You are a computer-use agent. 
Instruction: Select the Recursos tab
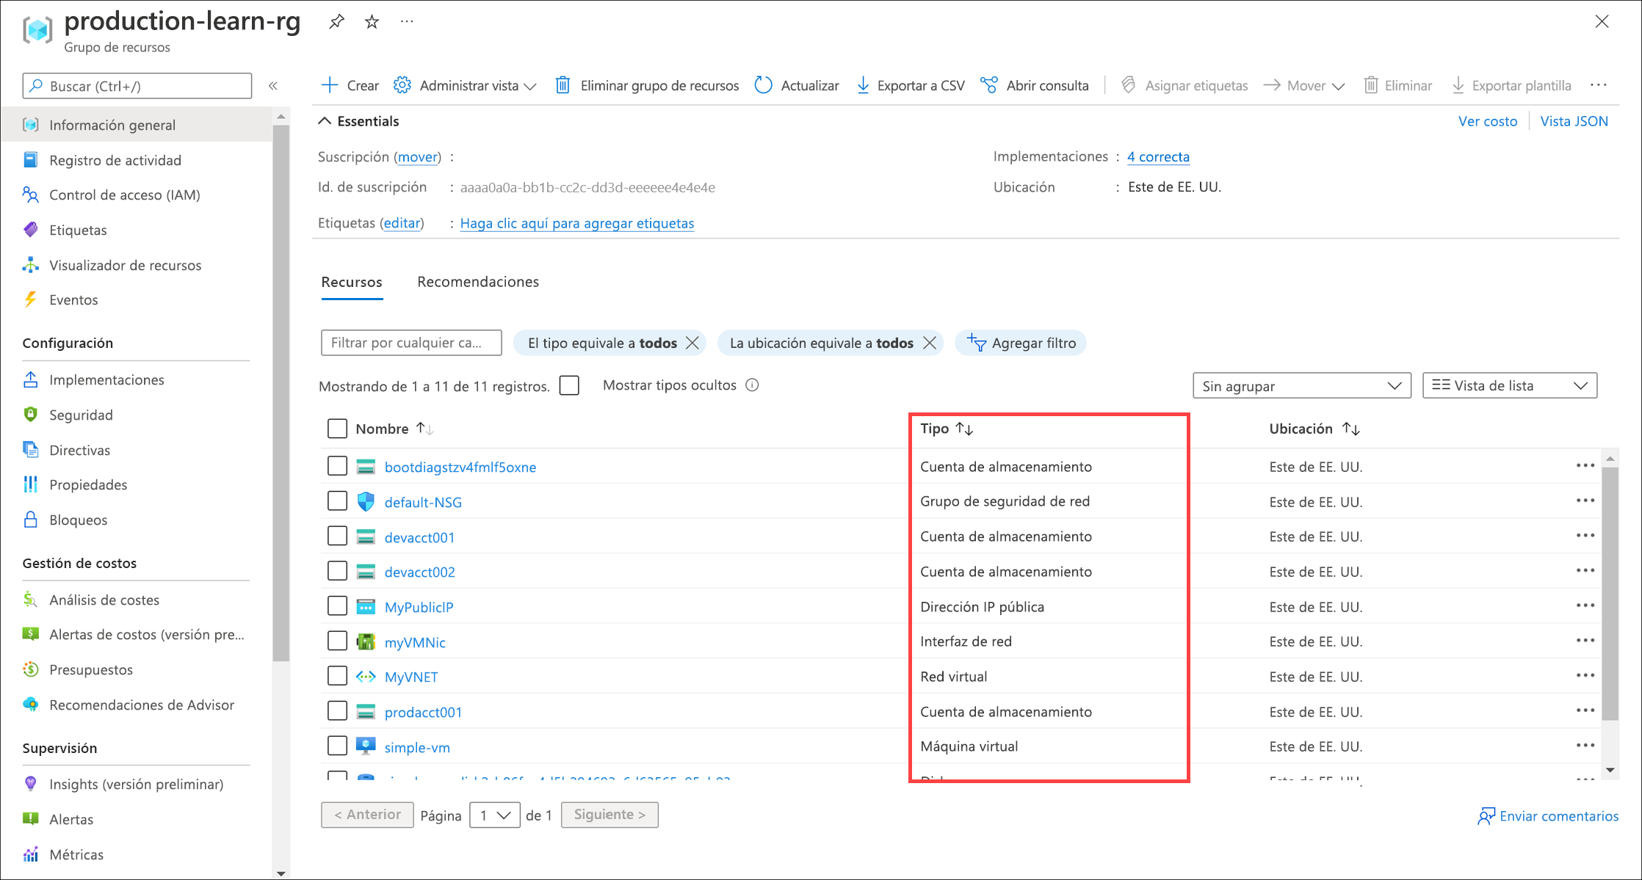click(x=352, y=282)
